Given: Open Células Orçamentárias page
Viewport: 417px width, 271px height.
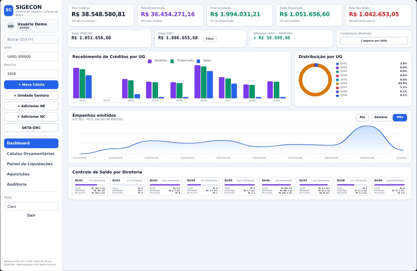Looking at the screenshot, I should point(31,154).
